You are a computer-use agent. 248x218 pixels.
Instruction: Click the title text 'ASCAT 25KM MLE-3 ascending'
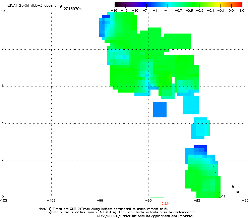34,6
